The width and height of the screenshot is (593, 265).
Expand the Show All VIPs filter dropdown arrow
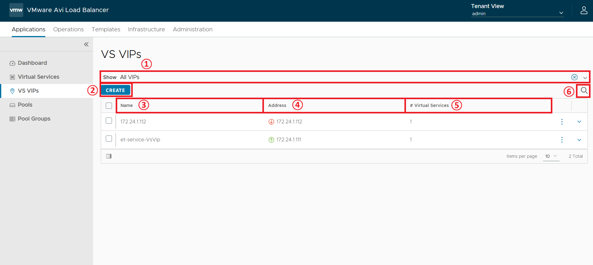click(x=585, y=77)
